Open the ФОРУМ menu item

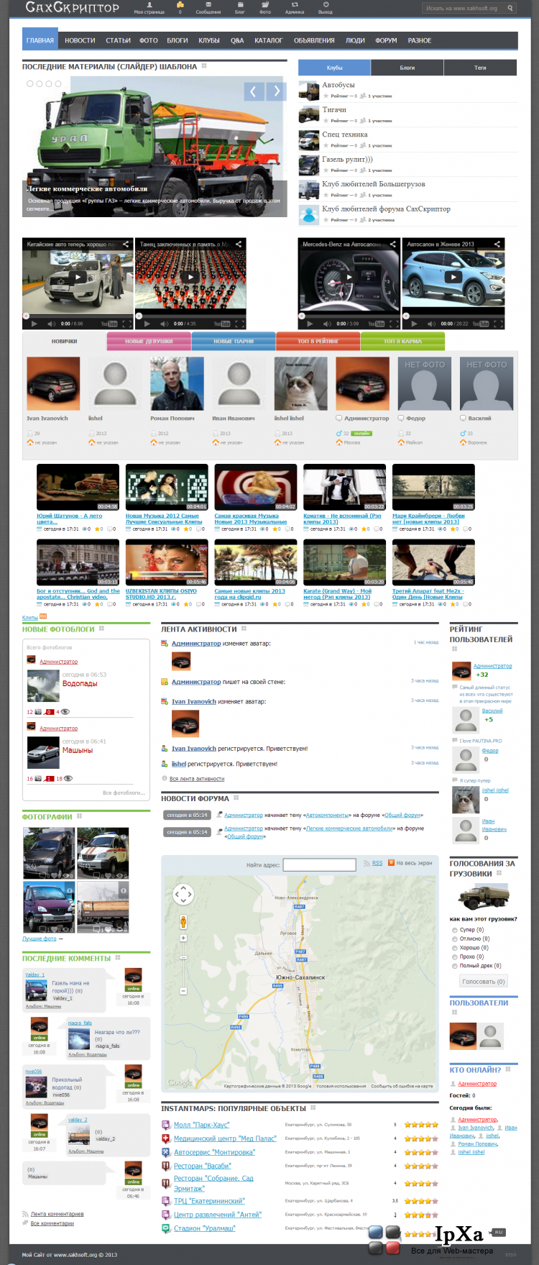pos(386,40)
